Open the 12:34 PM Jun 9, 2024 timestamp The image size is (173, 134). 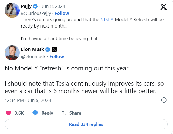pyautogui.click(x=28, y=100)
